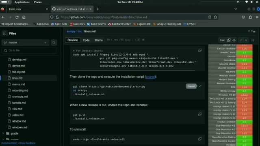Open the doc breadcrumb link
Screen dimensions: 260x146
tap(80, 31)
